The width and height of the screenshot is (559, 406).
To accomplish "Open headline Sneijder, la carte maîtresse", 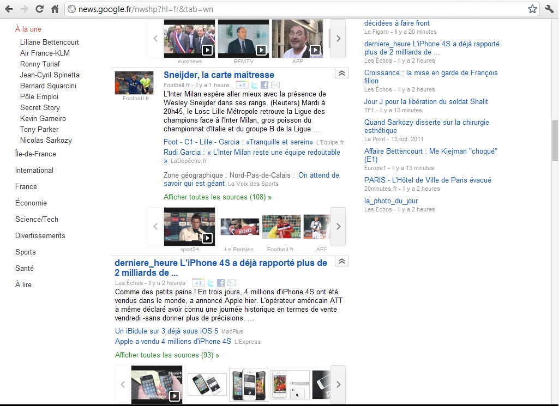I will (x=219, y=75).
